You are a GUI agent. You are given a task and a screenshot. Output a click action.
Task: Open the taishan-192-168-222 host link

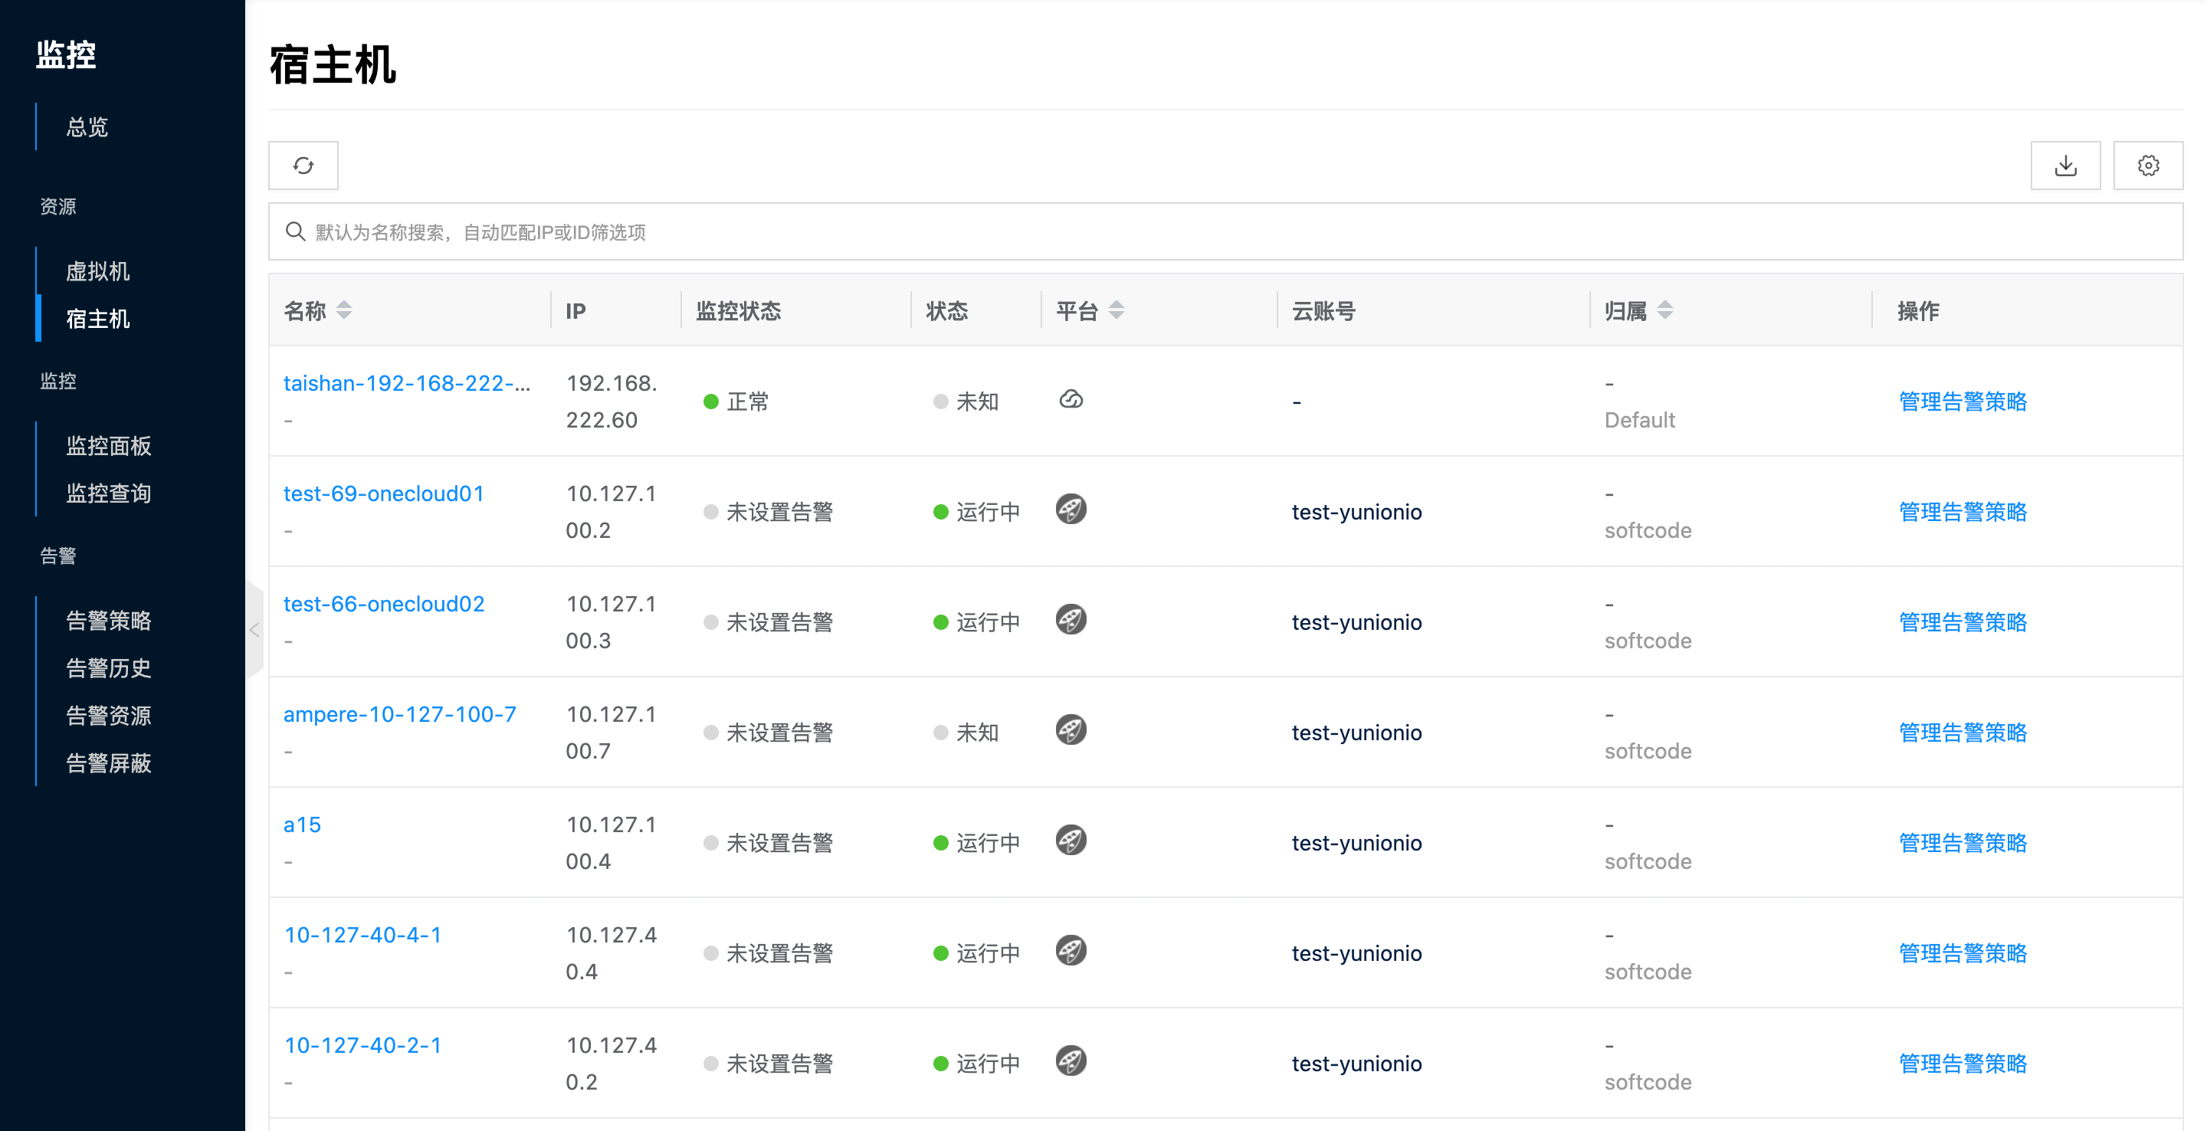406,383
